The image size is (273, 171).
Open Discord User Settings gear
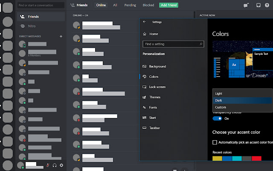click(x=61, y=165)
